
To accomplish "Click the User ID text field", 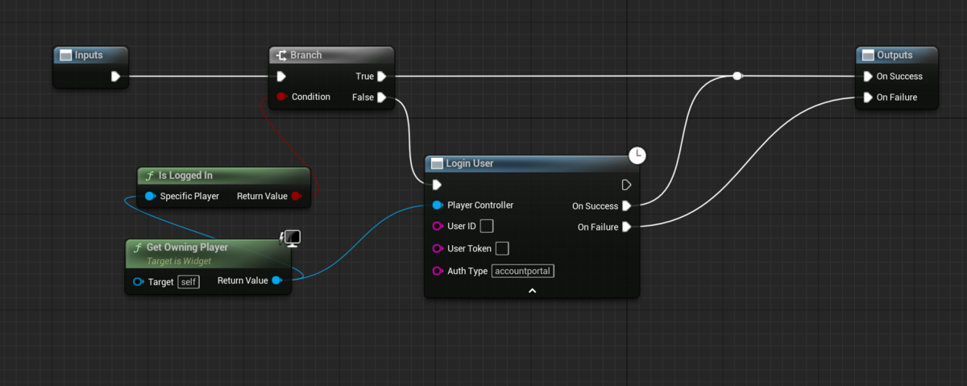I will 487,226.
